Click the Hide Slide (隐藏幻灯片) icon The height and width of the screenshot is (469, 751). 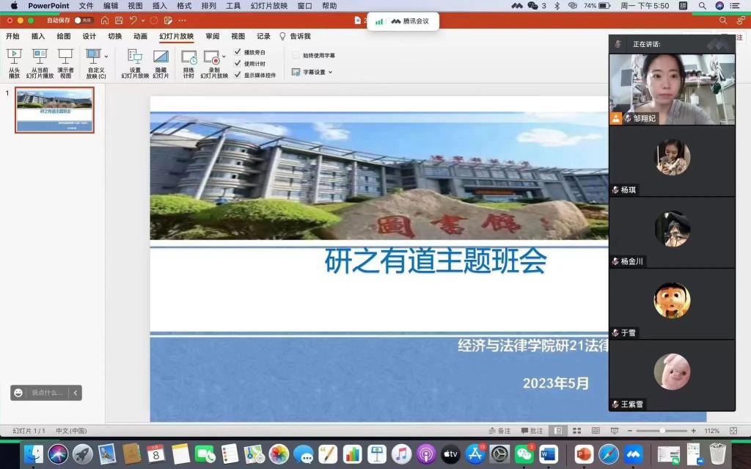(x=161, y=57)
